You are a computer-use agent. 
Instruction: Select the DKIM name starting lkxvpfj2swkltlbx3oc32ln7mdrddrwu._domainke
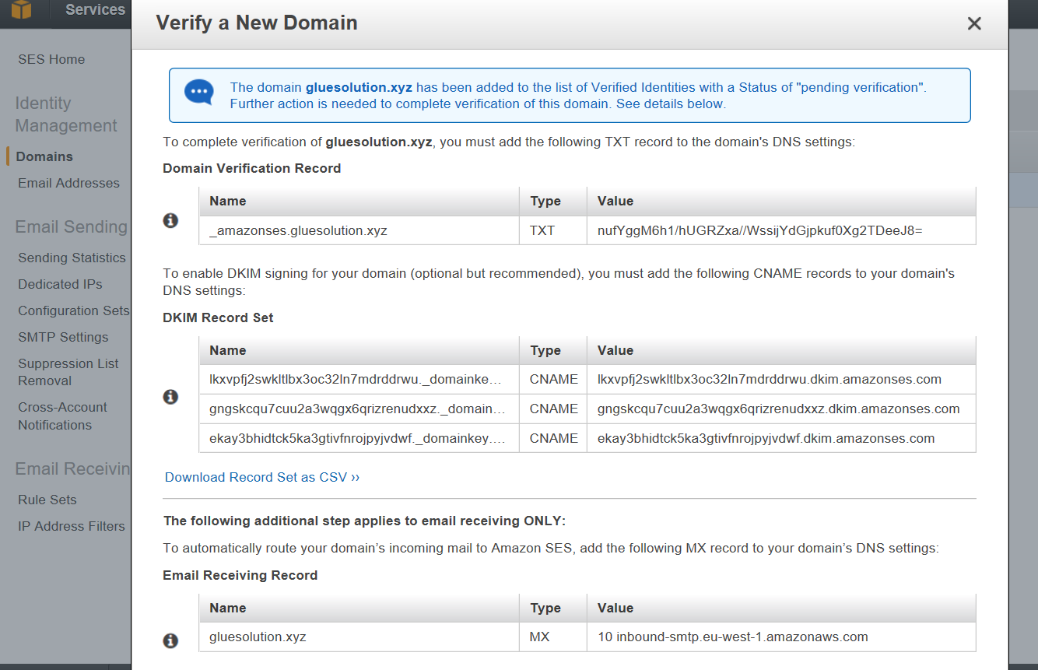click(x=359, y=380)
